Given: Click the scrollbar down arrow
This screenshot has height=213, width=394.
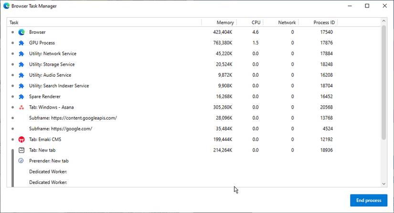Looking at the screenshot, I should coord(383,183).
